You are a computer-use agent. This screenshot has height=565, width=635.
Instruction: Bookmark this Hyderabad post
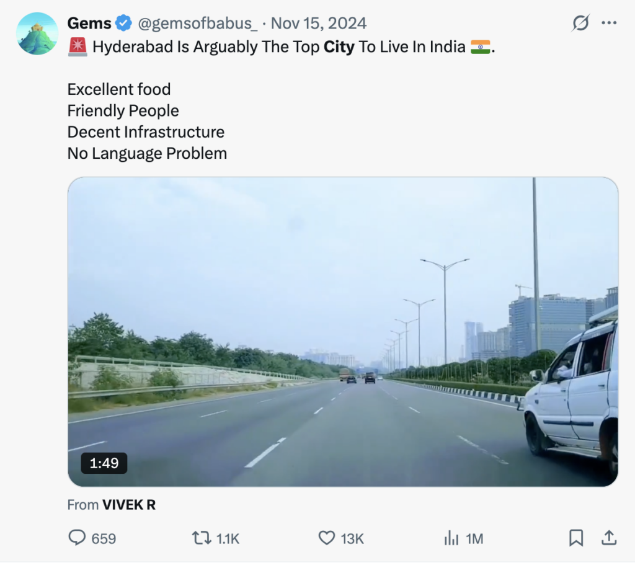point(576,538)
